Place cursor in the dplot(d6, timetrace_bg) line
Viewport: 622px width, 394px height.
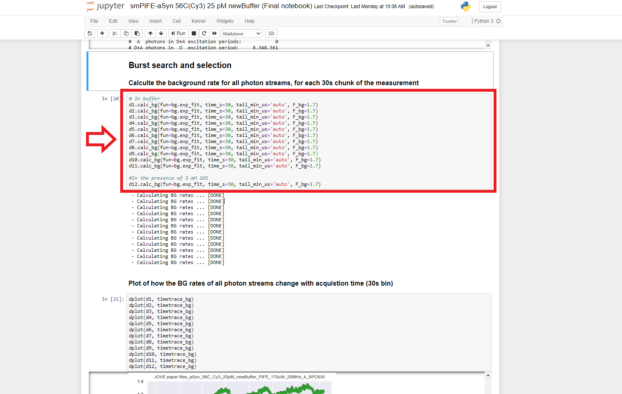[x=161, y=330]
